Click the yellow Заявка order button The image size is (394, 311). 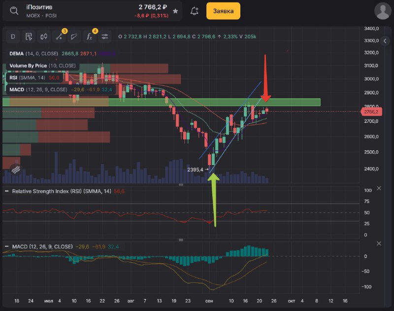(x=223, y=11)
